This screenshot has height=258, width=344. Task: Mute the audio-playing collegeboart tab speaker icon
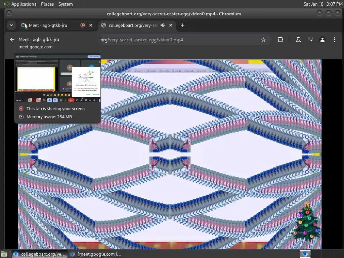tap(163, 25)
